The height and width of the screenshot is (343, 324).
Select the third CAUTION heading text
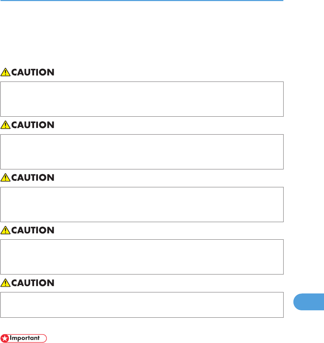tap(33, 178)
